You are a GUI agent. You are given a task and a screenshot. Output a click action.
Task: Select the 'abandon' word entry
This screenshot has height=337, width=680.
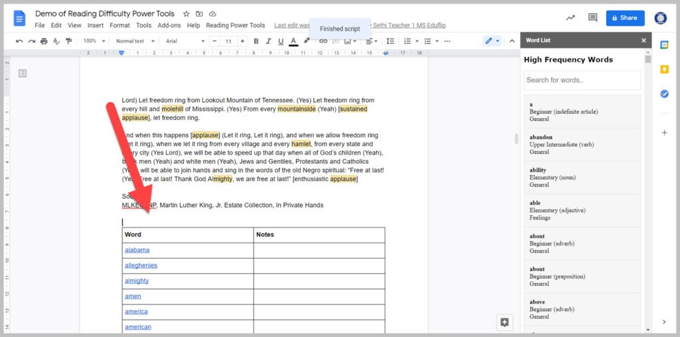tap(582, 144)
